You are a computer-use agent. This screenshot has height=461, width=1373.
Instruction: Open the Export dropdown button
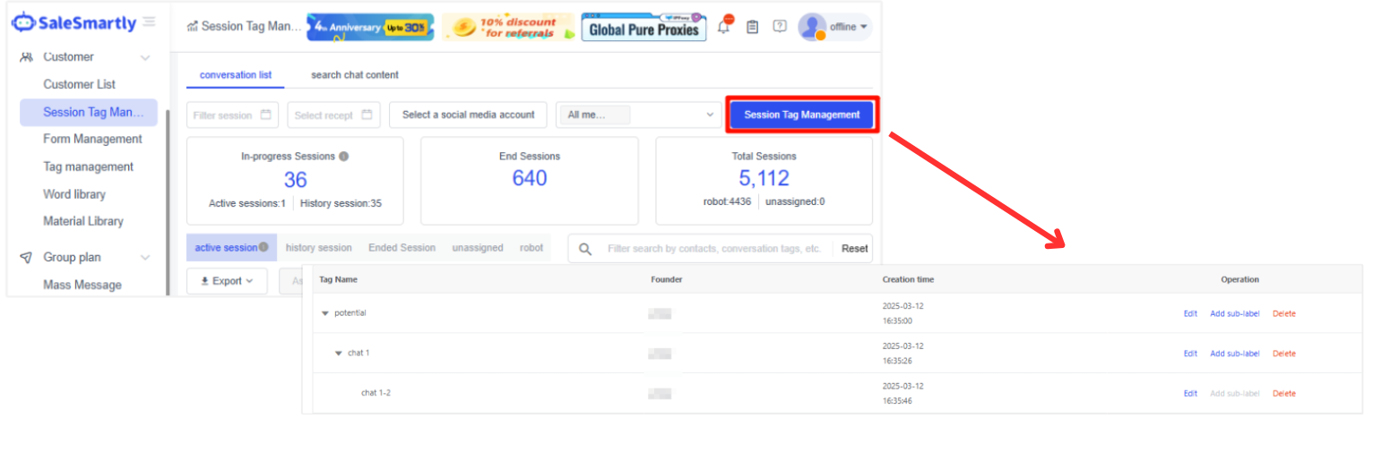click(227, 281)
